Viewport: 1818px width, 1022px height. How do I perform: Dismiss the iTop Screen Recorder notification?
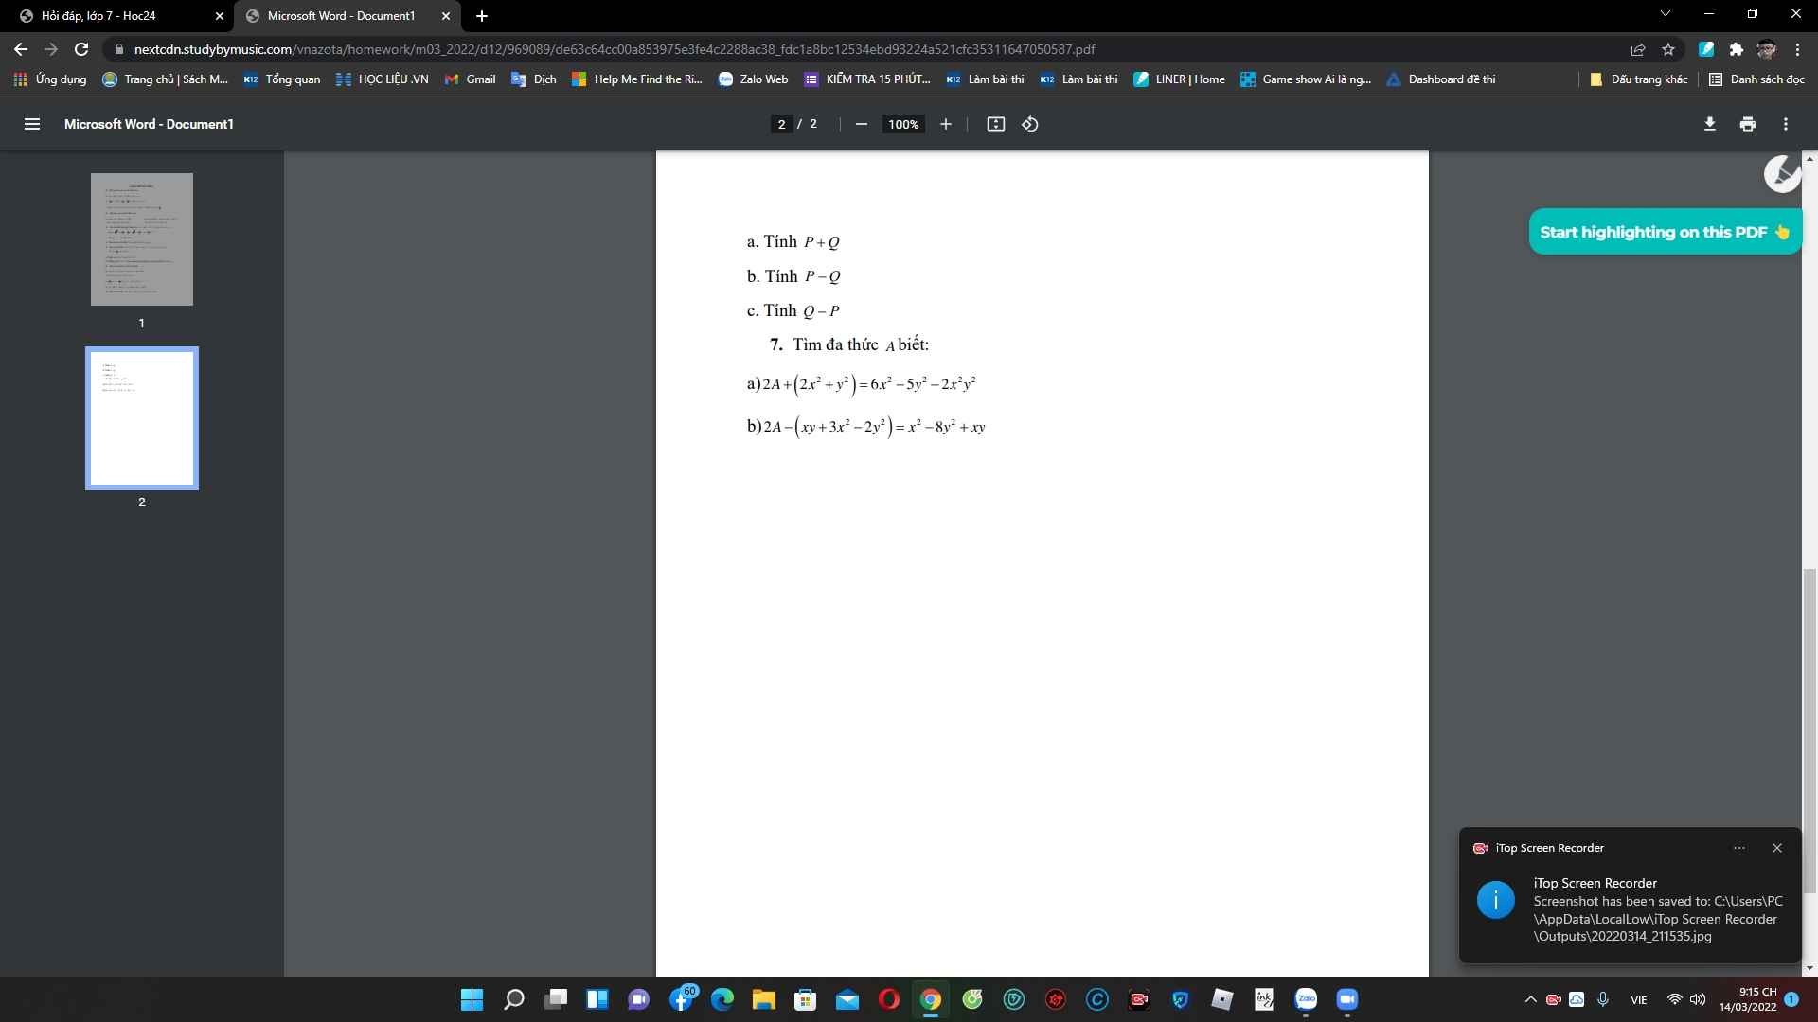click(1778, 846)
